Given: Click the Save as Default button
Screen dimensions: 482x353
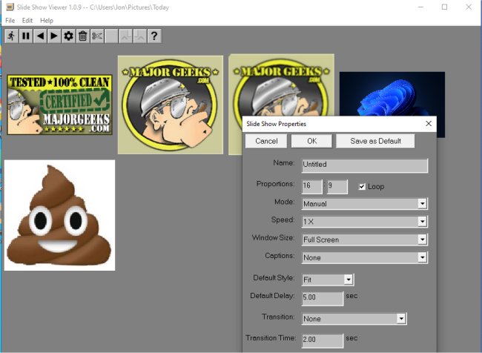Looking at the screenshot, I should pos(375,141).
